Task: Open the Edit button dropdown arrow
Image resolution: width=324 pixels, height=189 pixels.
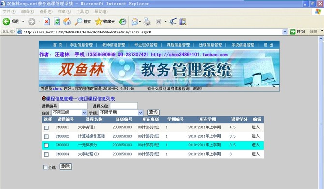Action: click(166, 21)
